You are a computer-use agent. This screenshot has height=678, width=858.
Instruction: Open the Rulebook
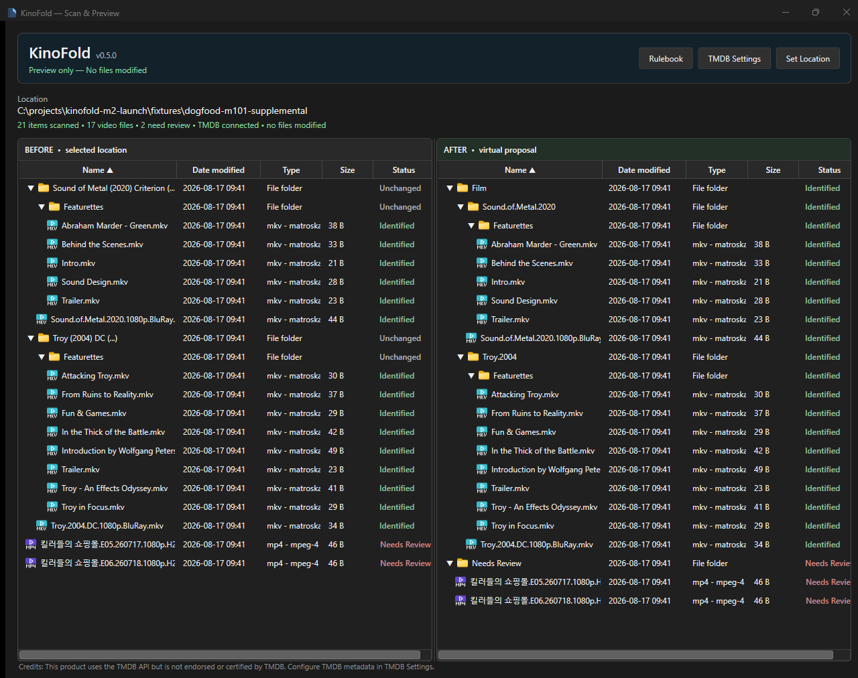click(666, 59)
